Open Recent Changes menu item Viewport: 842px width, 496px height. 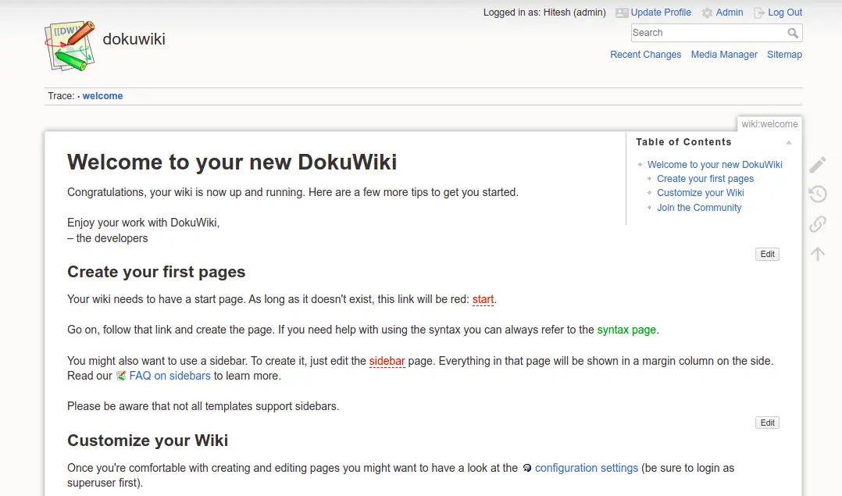click(645, 54)
